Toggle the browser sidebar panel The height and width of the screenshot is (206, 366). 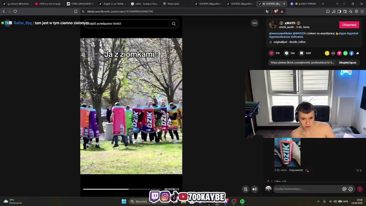[x=339, y=11]
